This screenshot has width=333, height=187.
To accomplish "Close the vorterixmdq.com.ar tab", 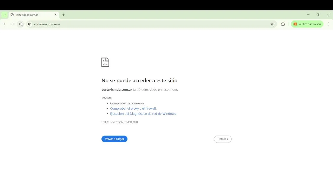I will [x=55, y=15].
